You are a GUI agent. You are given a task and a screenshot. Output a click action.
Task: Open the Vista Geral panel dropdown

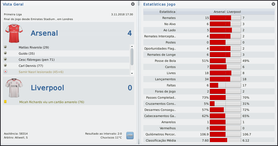click(x=133, y=4)
